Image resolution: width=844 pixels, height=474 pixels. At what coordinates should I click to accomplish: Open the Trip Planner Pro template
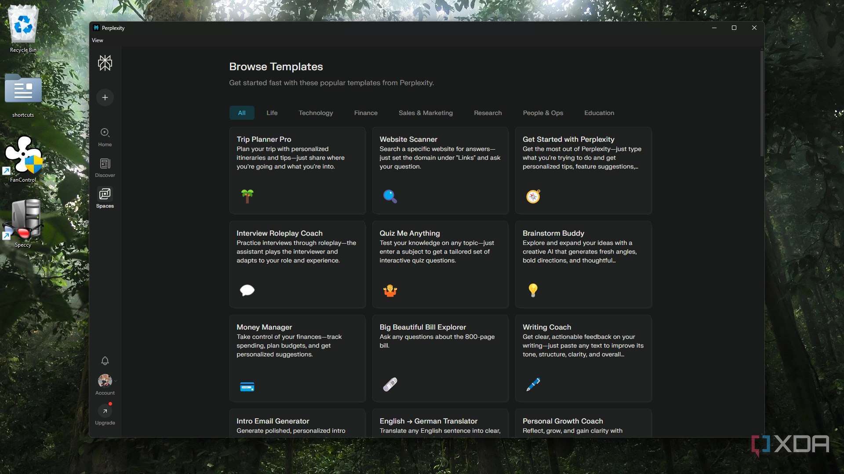point(298,170)
